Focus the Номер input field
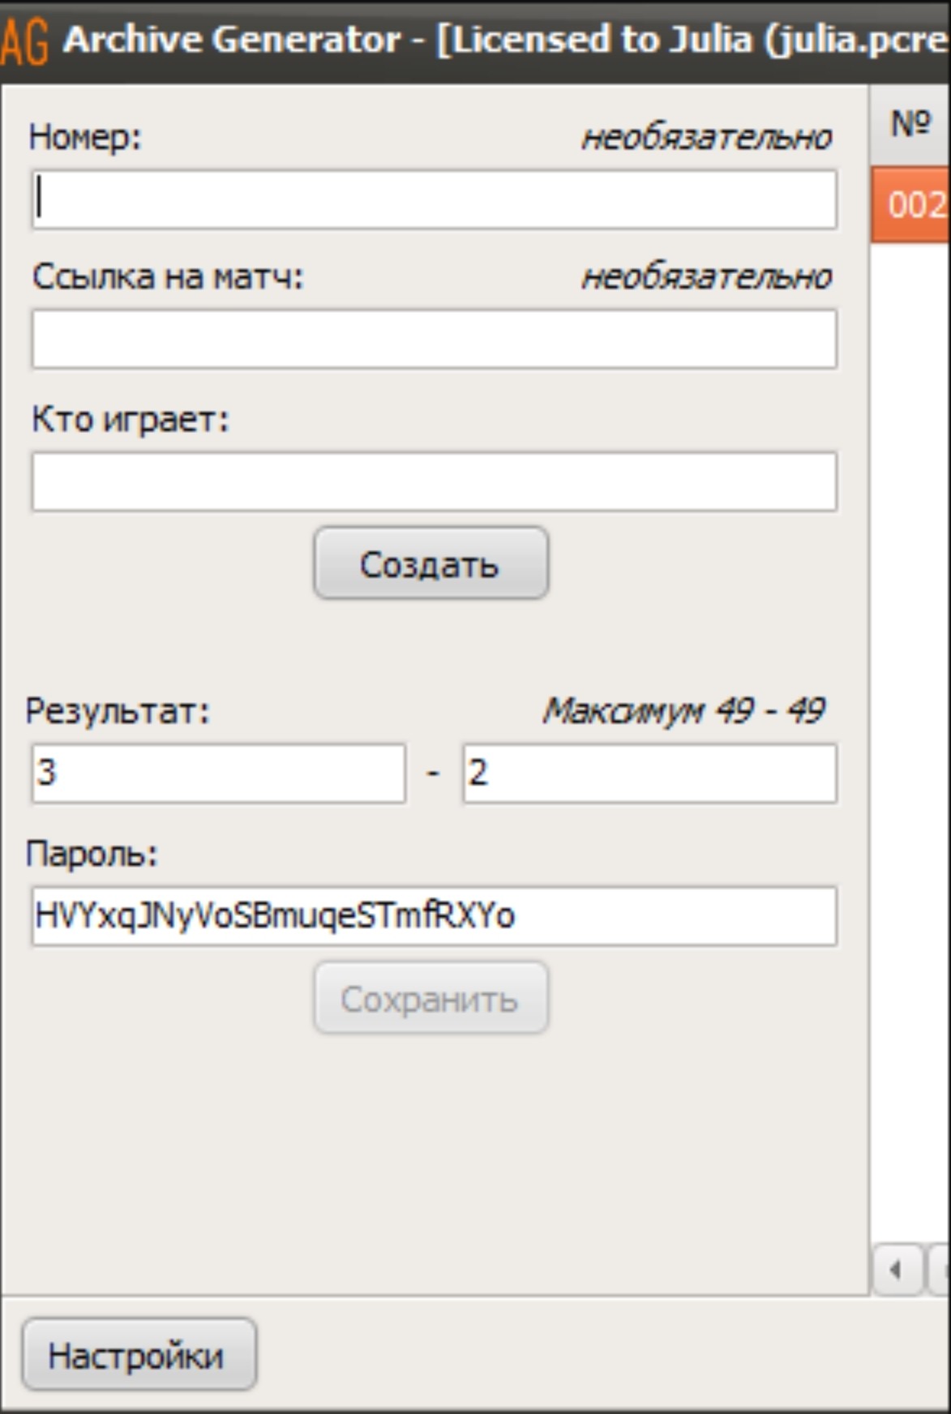This screenshot has height=1414, width=951. pos(434,199)
